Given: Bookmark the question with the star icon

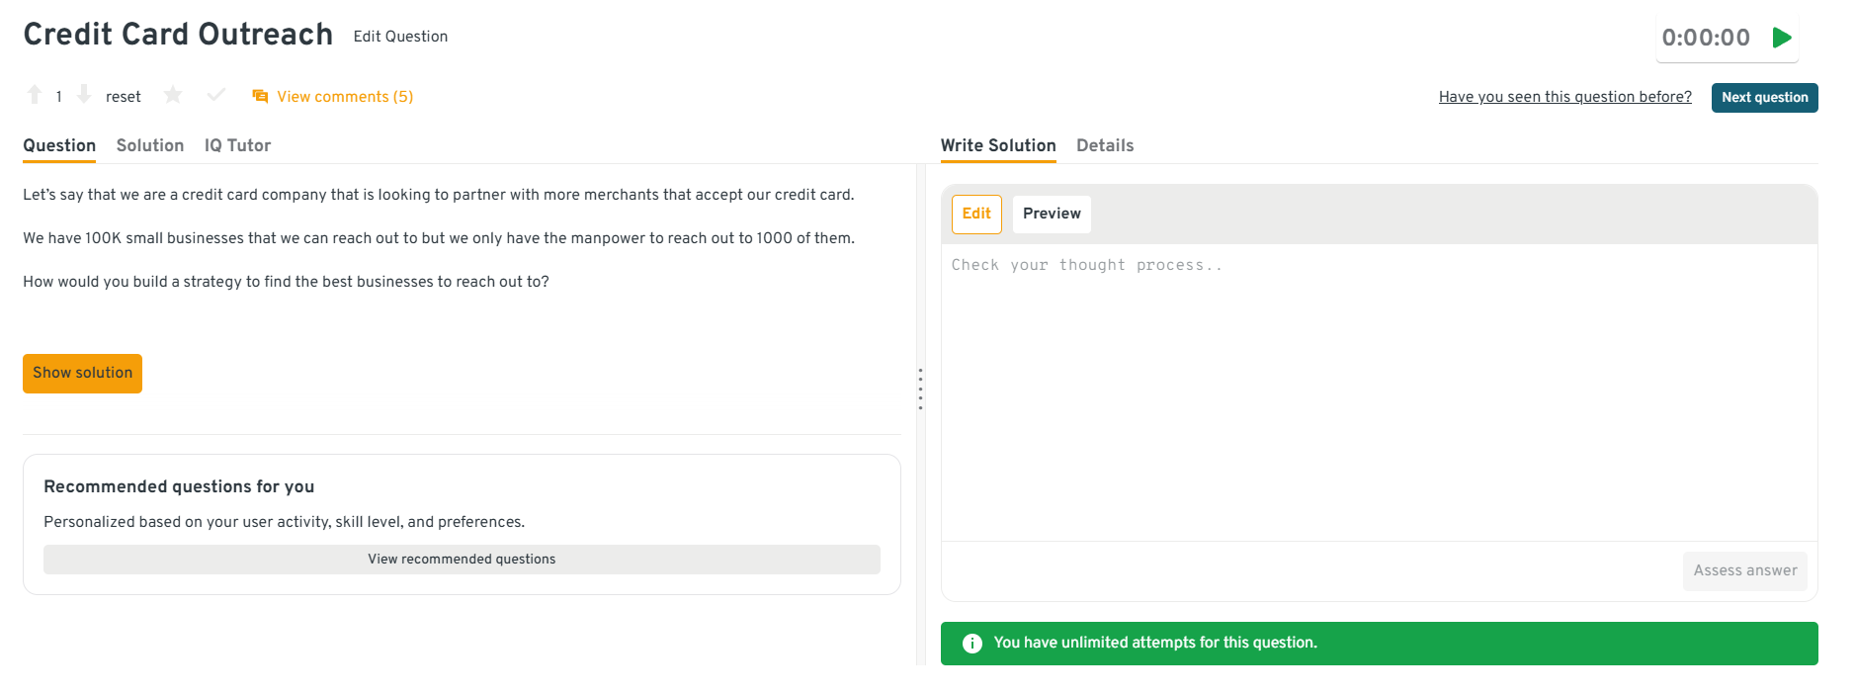Looking at the screenshot, I should [x=173, y=95].
